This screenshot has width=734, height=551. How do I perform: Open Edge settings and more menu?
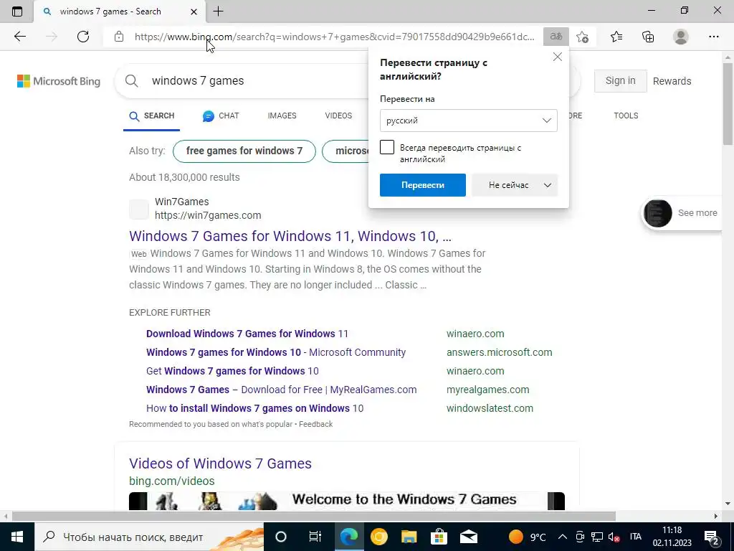coord(713,37)
